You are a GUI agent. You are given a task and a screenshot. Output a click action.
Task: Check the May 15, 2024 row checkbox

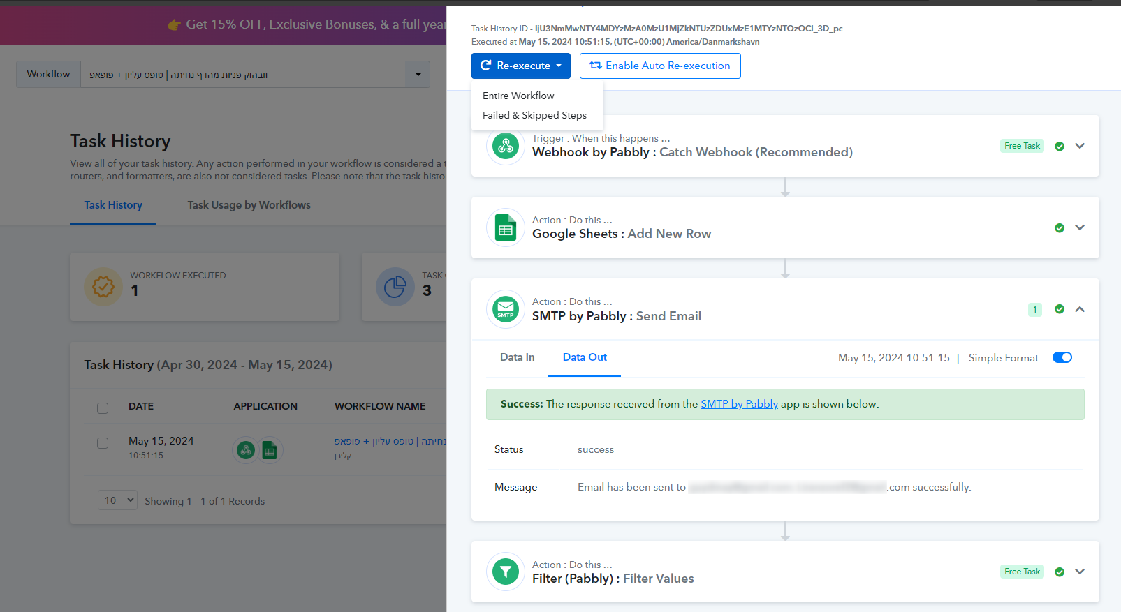tap(103, 443)
